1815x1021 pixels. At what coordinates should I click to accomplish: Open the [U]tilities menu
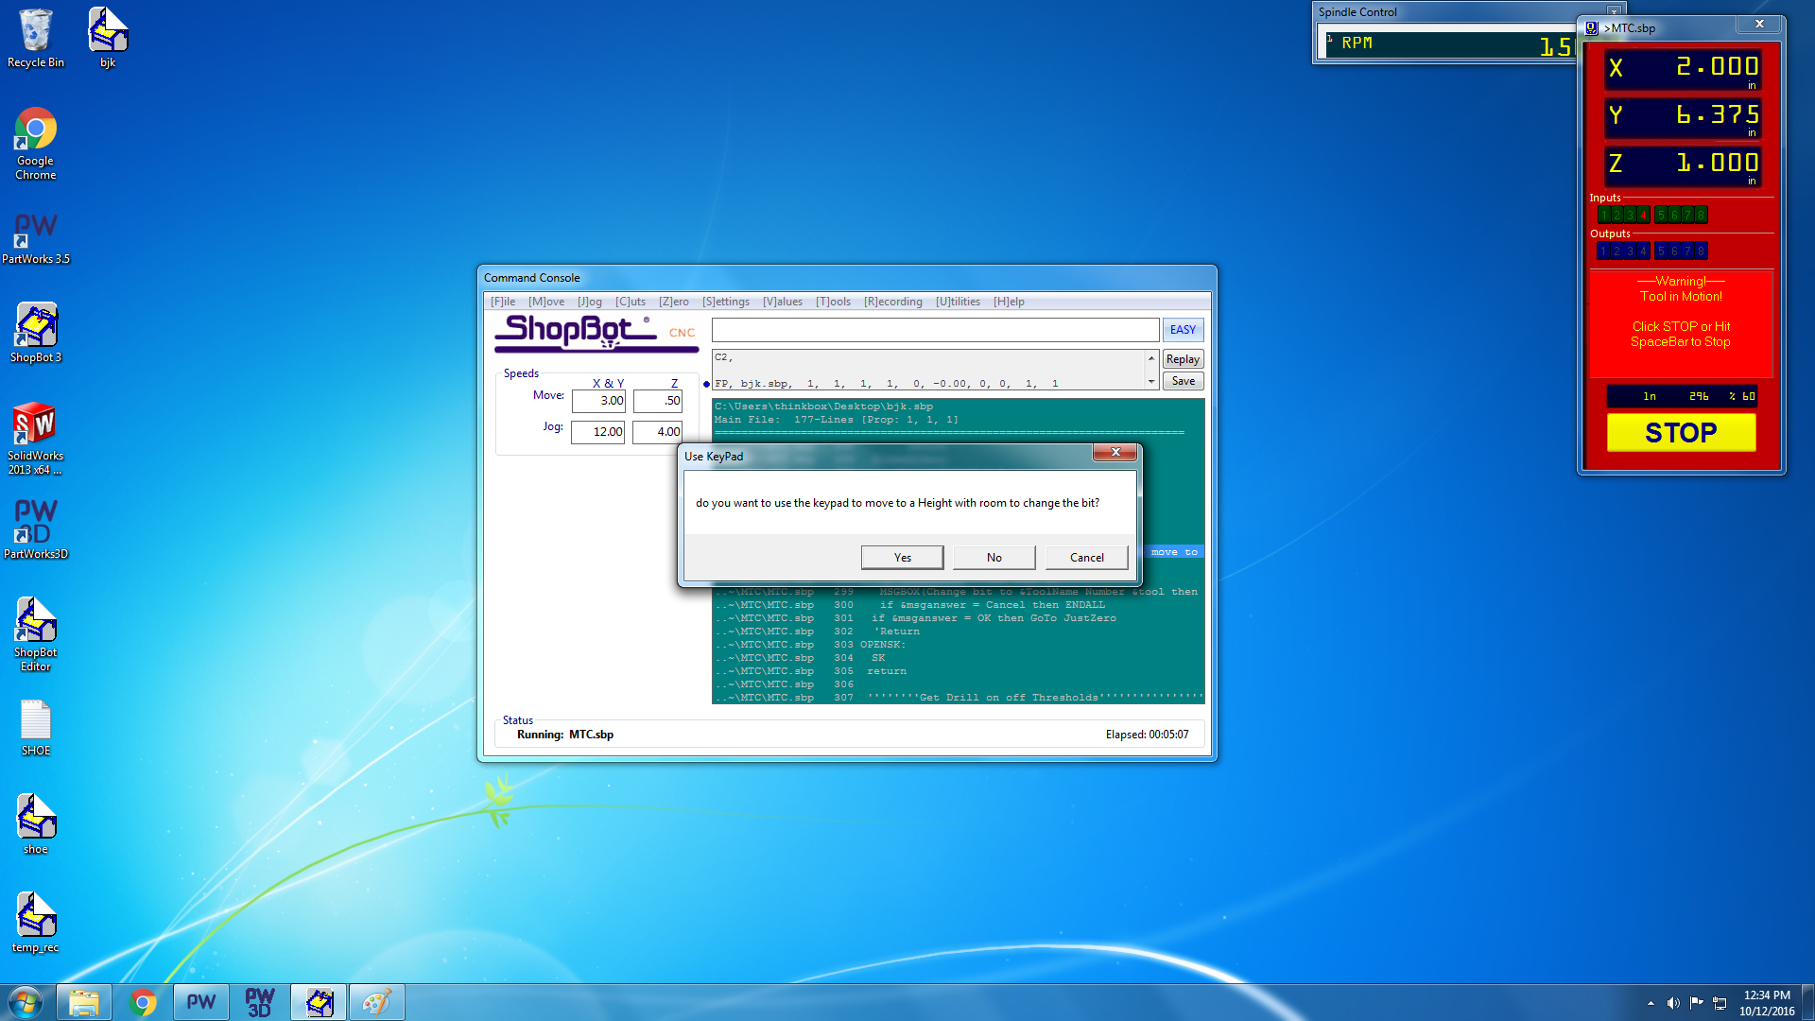click(x=958, y=302)
